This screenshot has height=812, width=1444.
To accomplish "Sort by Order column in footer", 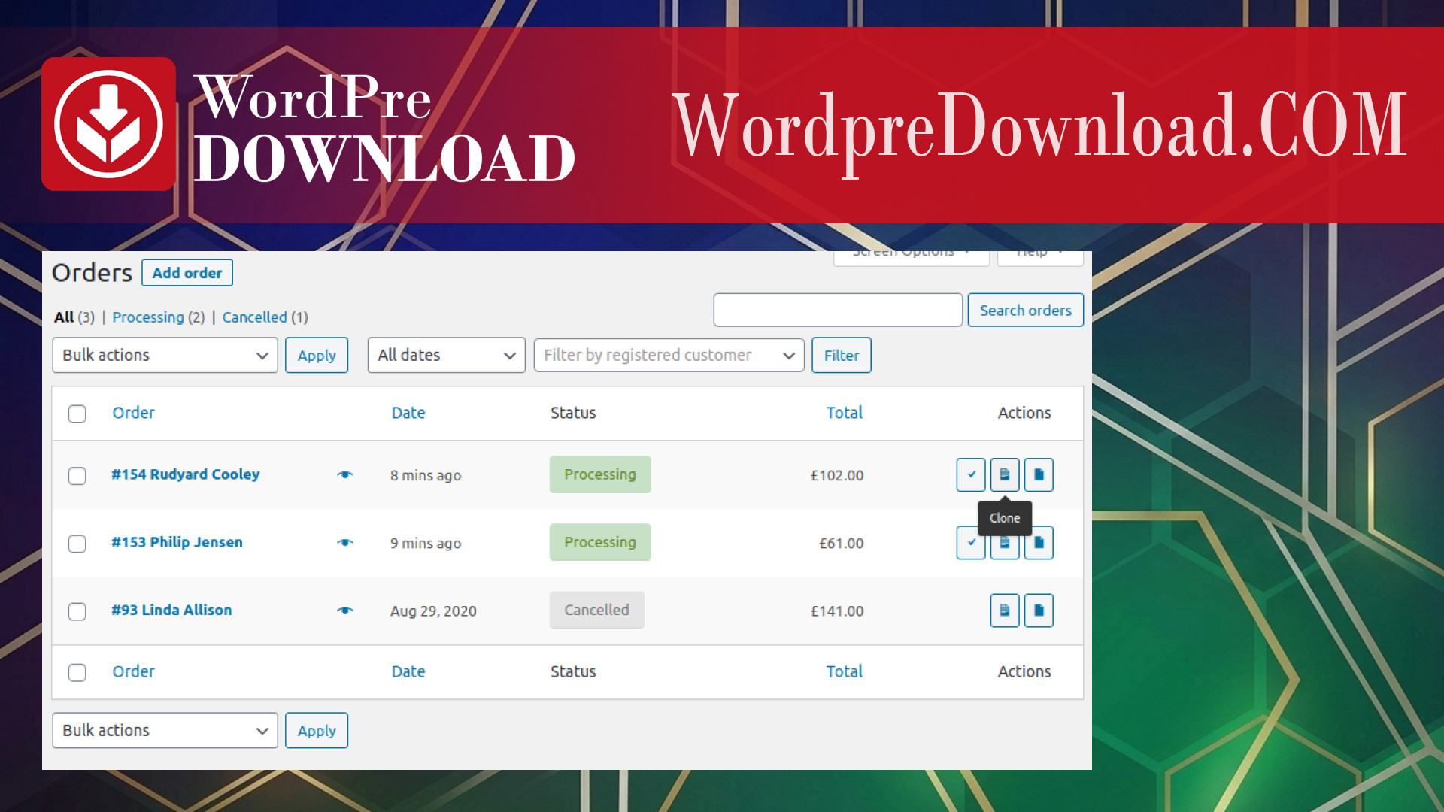I will tap(133, 671).
